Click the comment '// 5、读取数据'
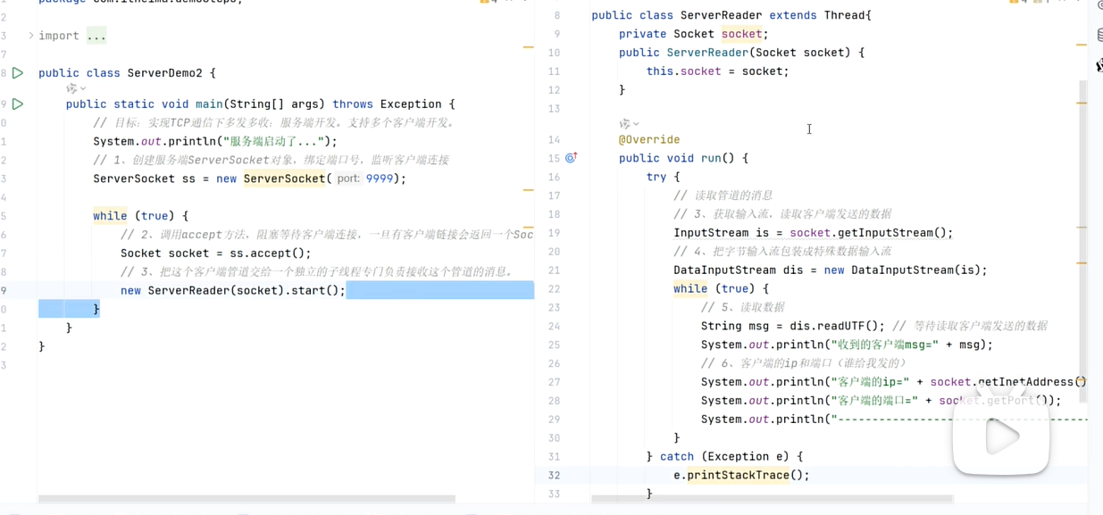This screenshot has height=515, width=1103. 743,307
